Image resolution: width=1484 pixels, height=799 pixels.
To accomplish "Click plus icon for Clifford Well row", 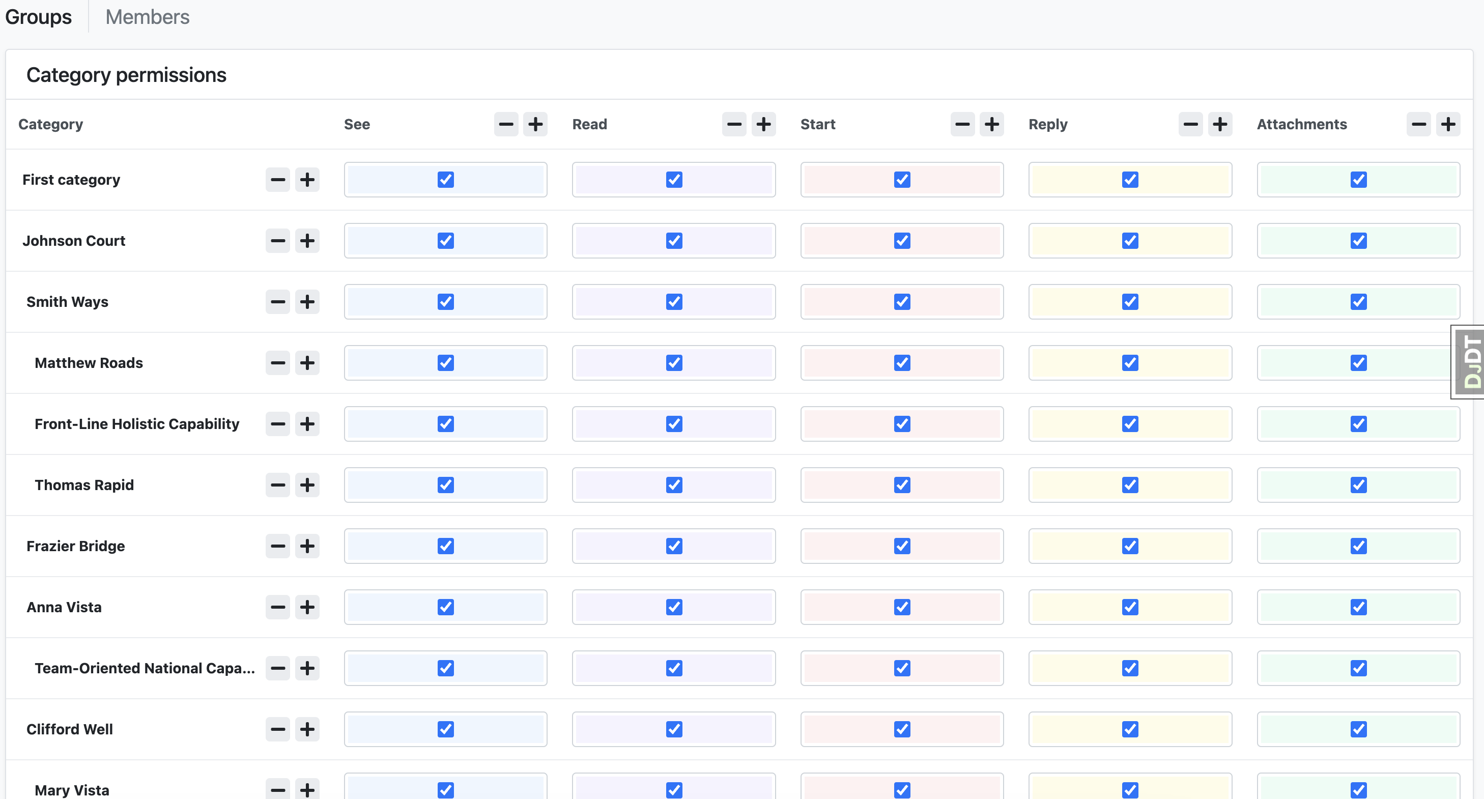I will tap(307, 729).
